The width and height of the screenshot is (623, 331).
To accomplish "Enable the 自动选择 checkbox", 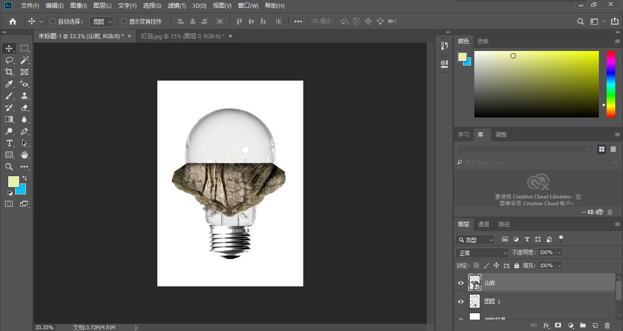I will [x=52, y=21].
